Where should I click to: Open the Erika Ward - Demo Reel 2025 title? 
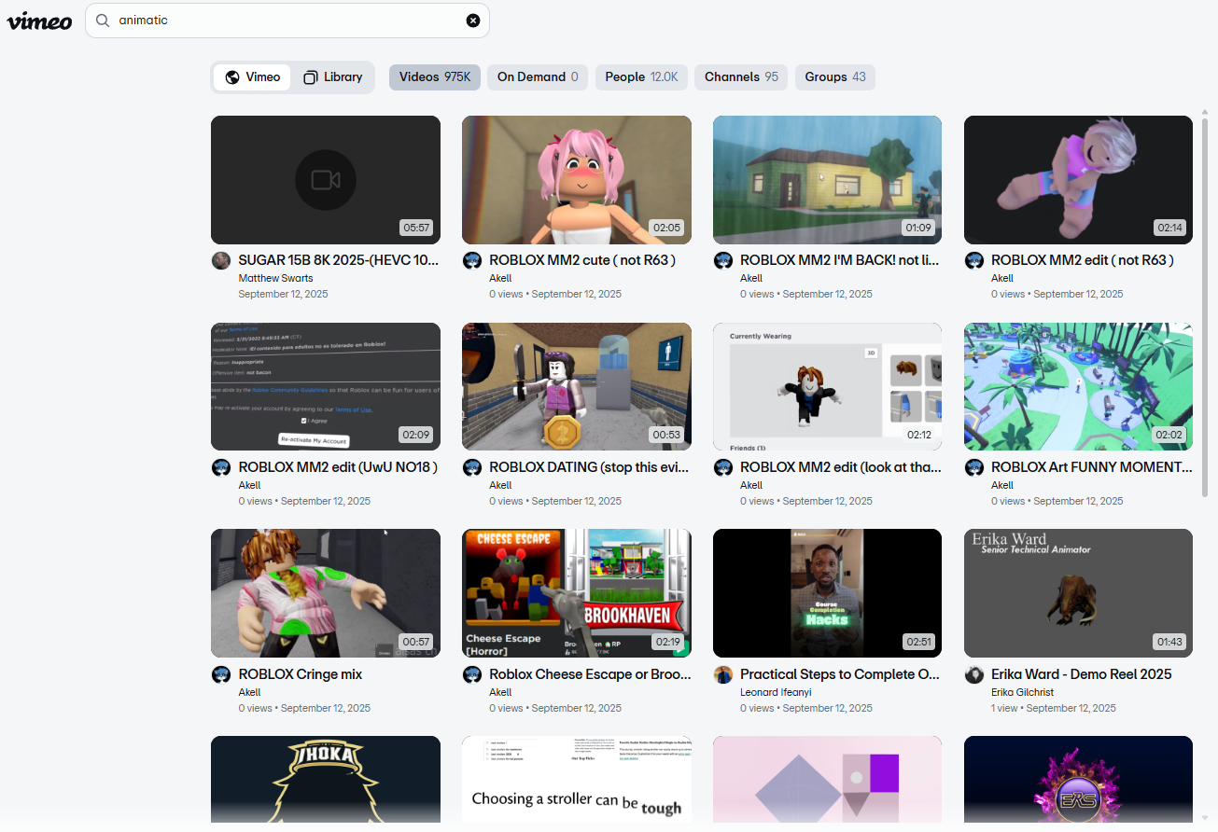(1082, 674)
